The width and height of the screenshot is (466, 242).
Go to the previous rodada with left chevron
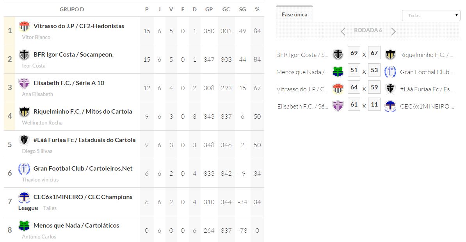[343, 31]
